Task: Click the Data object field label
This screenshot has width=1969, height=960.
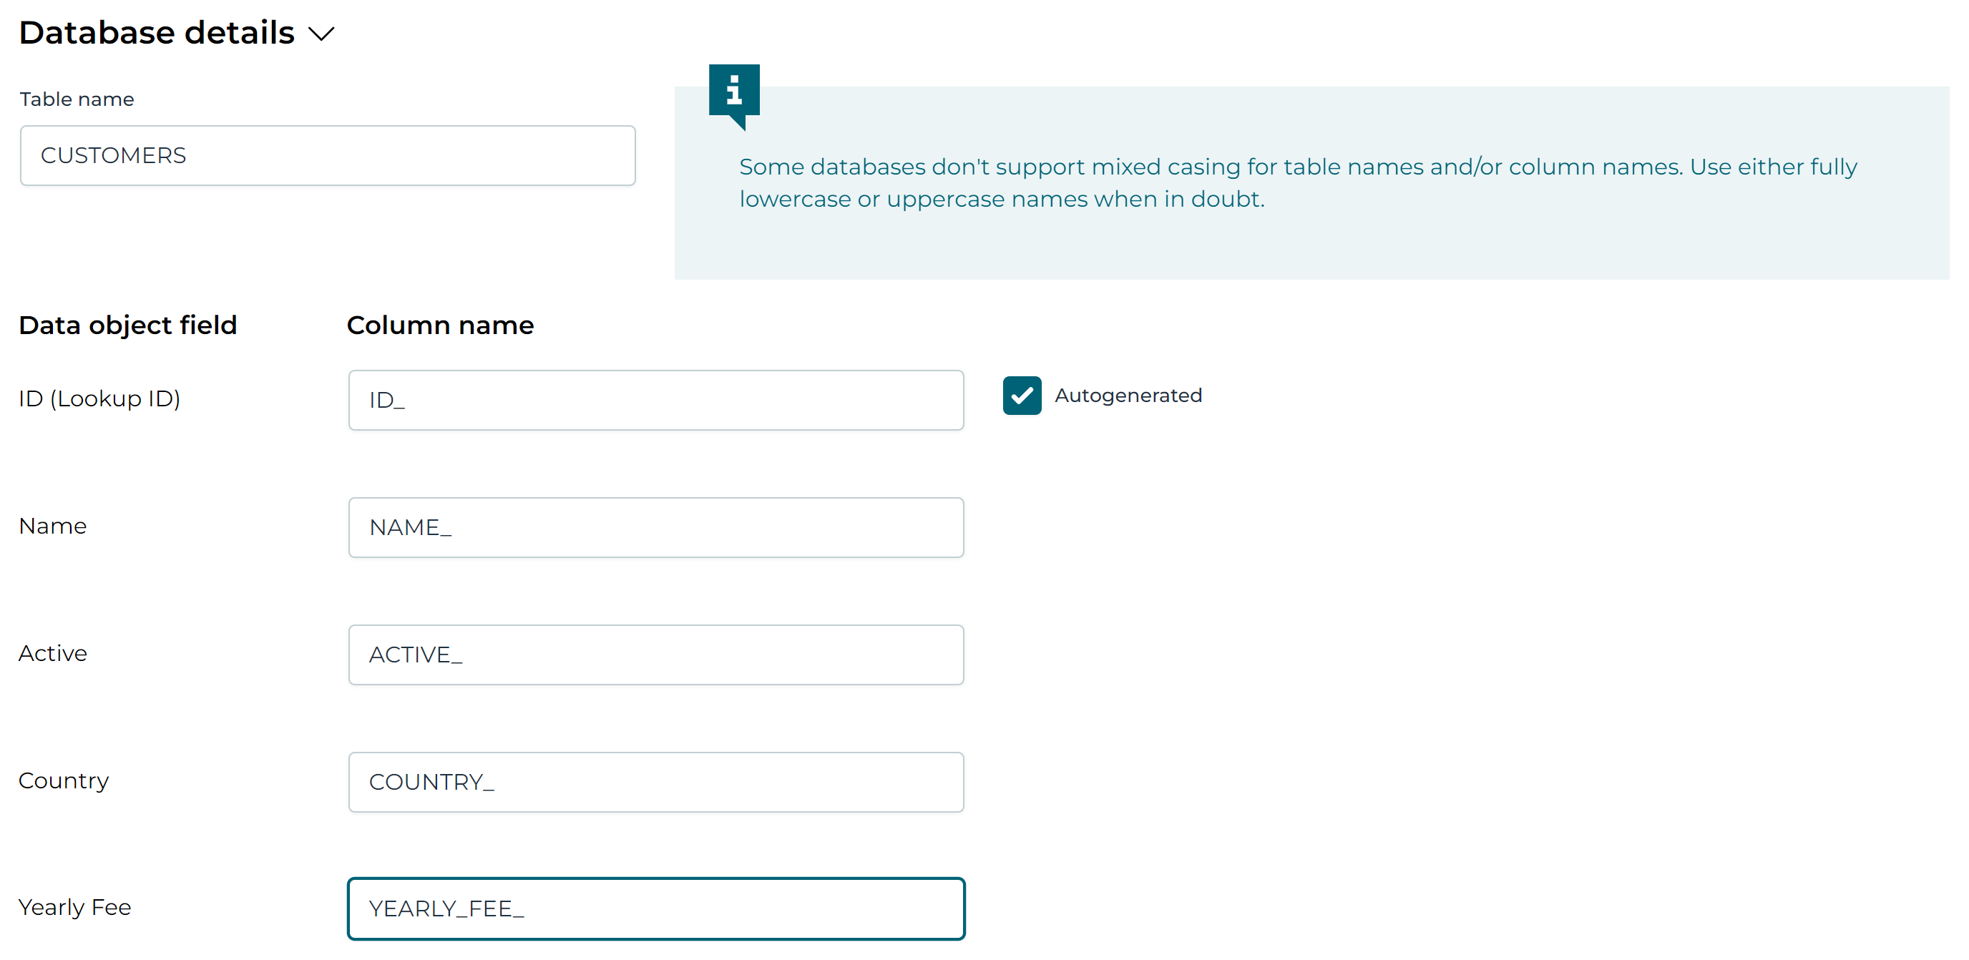Action: tap(127, 325)
